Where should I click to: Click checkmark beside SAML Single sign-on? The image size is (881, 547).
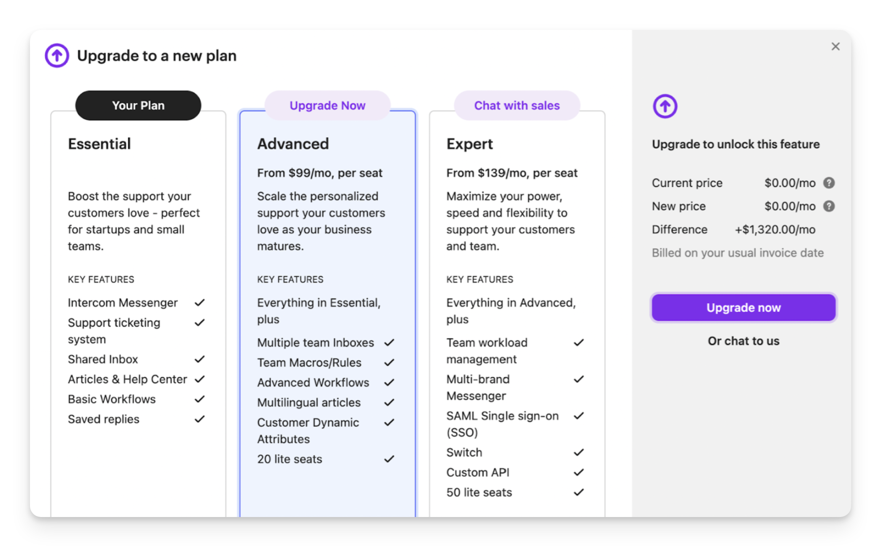click(x=579, y=416)
